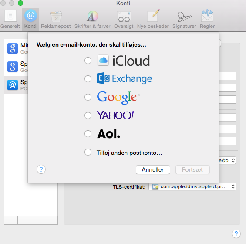The width and height of the screenshot is (246, 244).
Task: Open the Generelt preferences pane
Action: [x=10, y=19]
